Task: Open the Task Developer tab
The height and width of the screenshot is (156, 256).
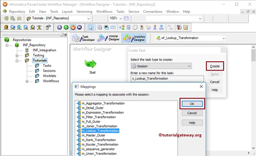Action: tap(83, 38)
